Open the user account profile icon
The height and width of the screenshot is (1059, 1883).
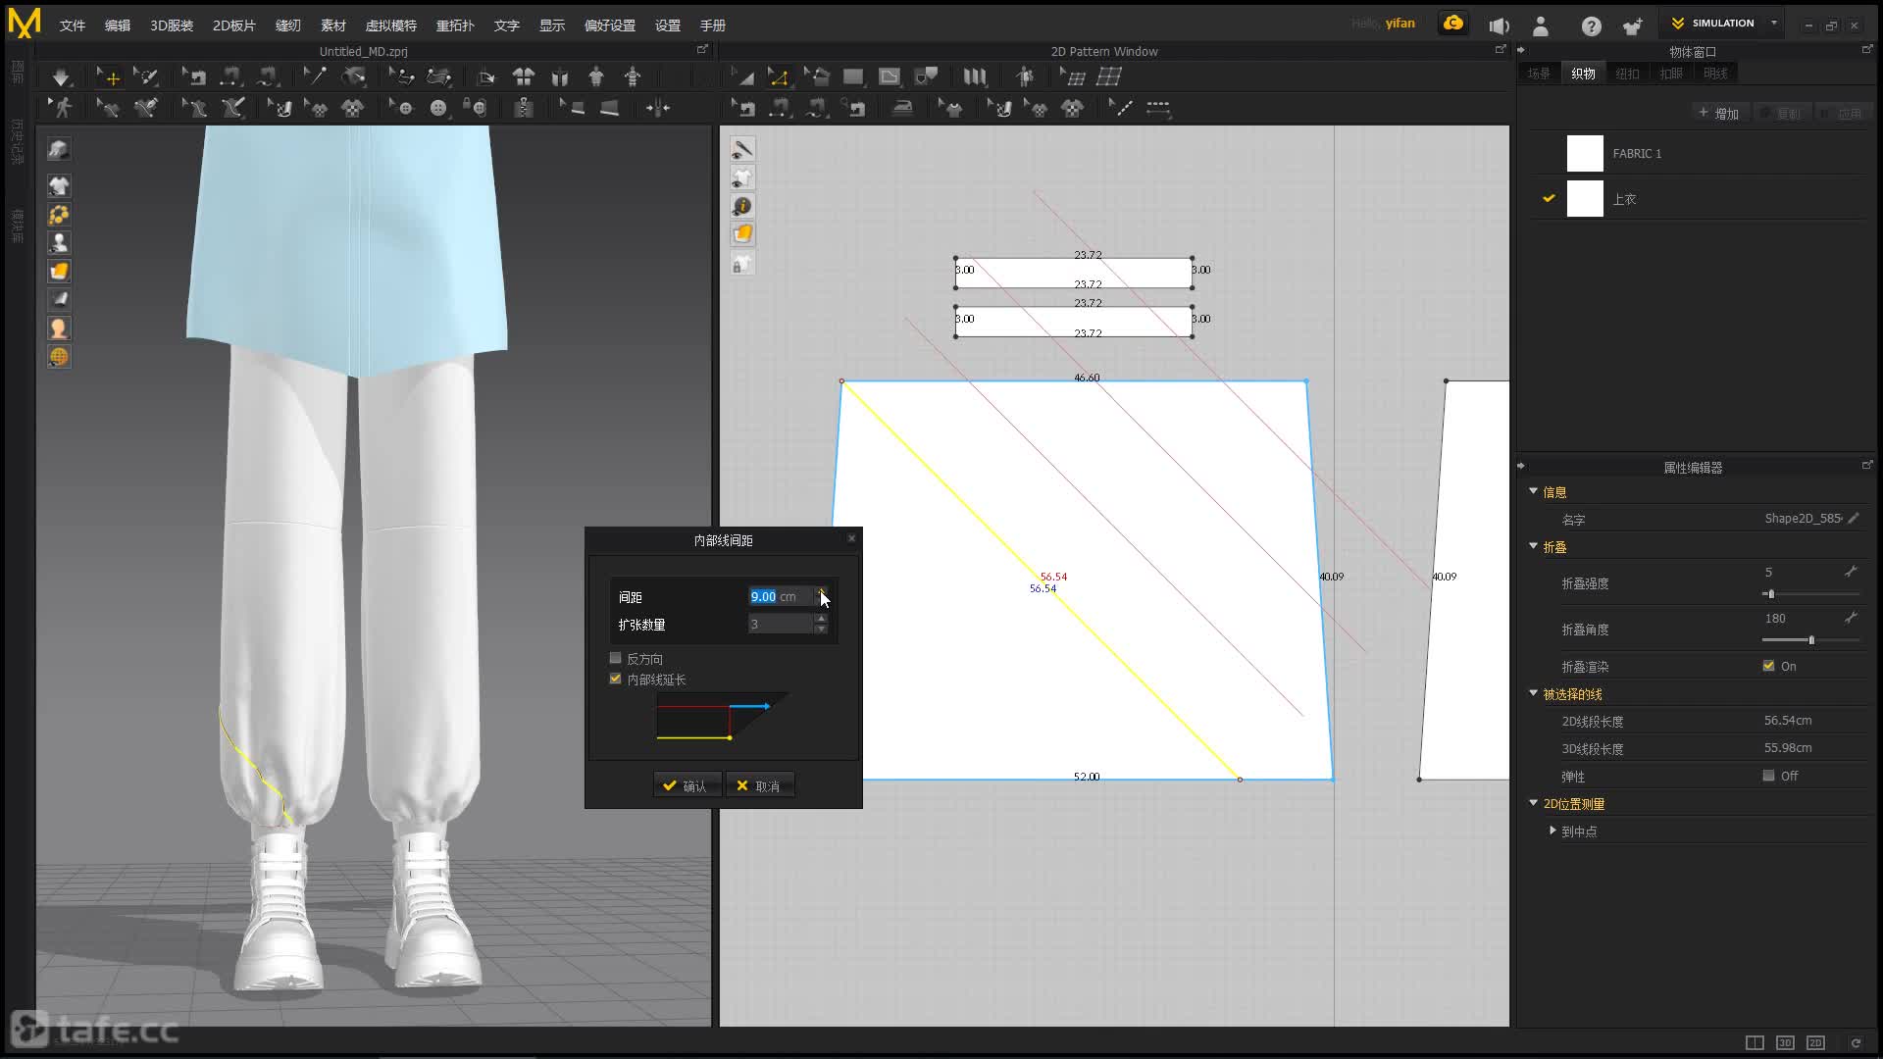coord(1541,26)
